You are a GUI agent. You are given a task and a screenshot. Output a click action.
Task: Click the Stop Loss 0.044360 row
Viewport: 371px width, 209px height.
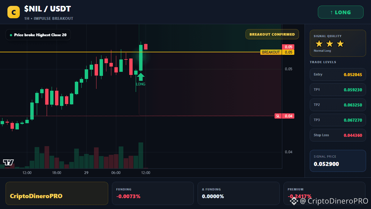click(x=338, y=135)
